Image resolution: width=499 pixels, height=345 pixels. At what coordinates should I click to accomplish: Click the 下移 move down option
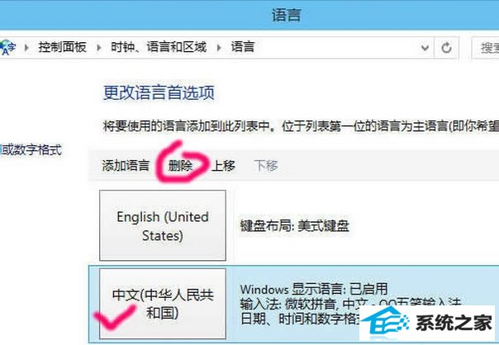pos(266,166)
